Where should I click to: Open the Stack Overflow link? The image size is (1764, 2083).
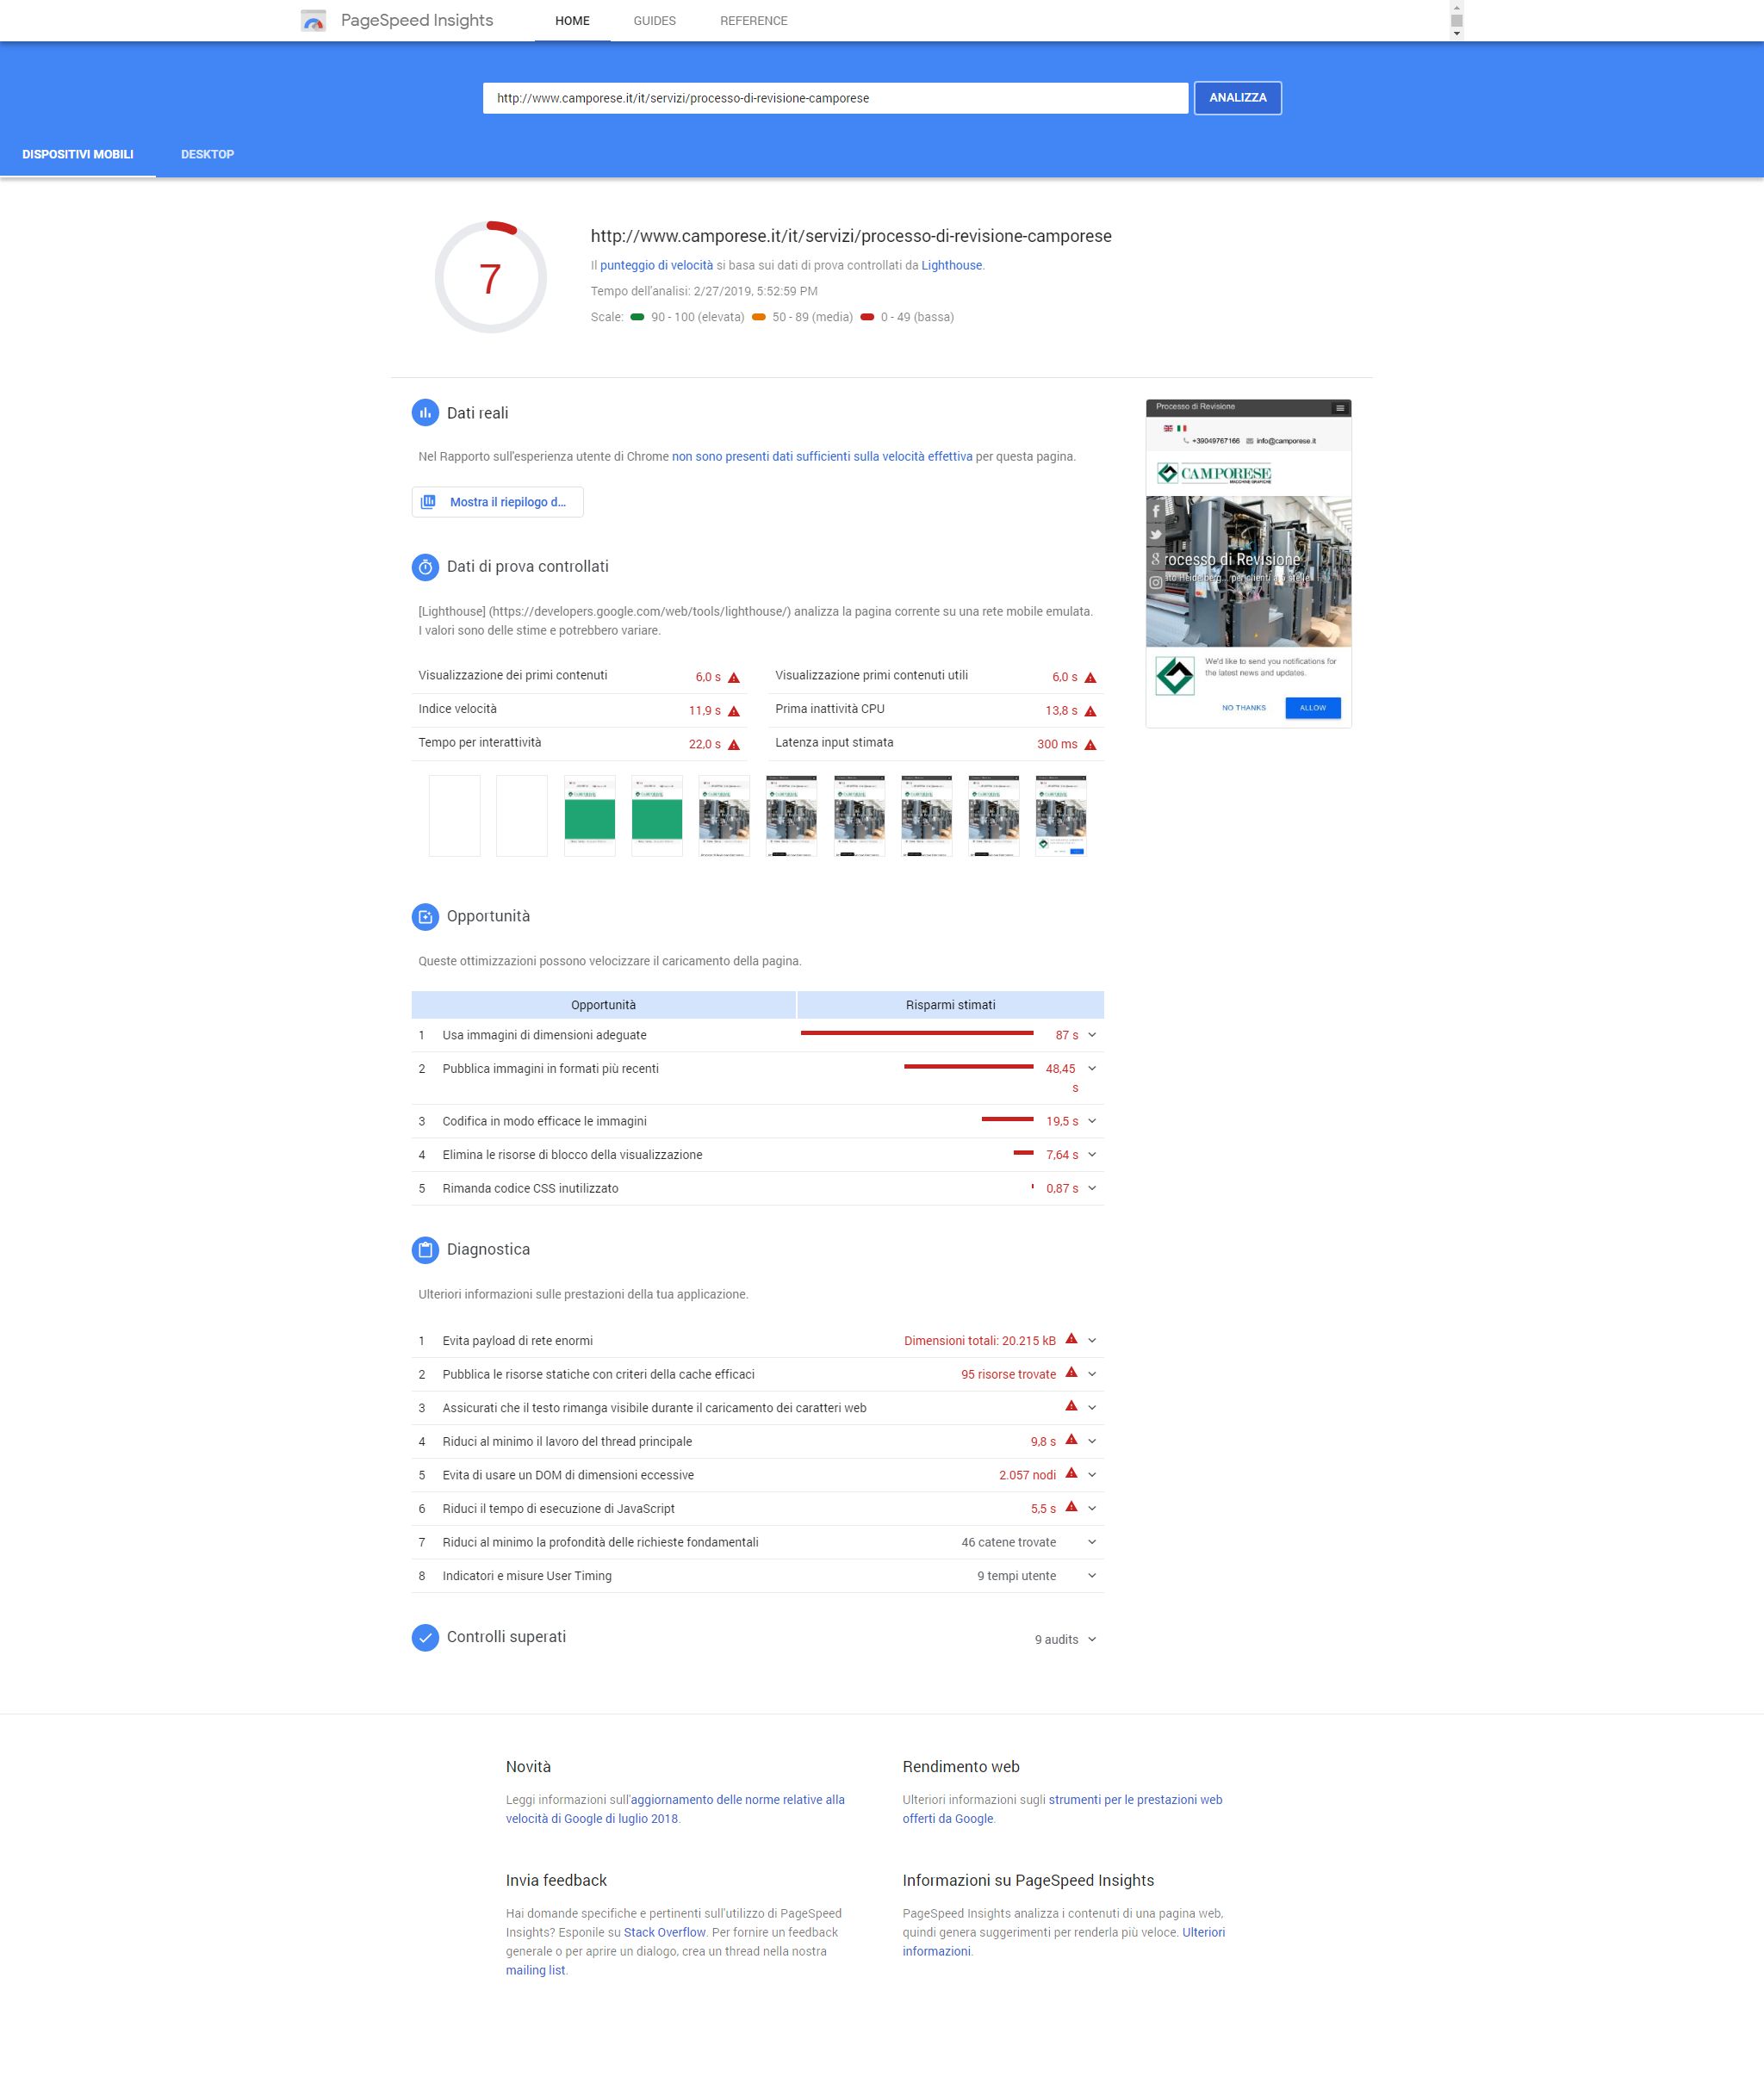[x=664, y=1932]
